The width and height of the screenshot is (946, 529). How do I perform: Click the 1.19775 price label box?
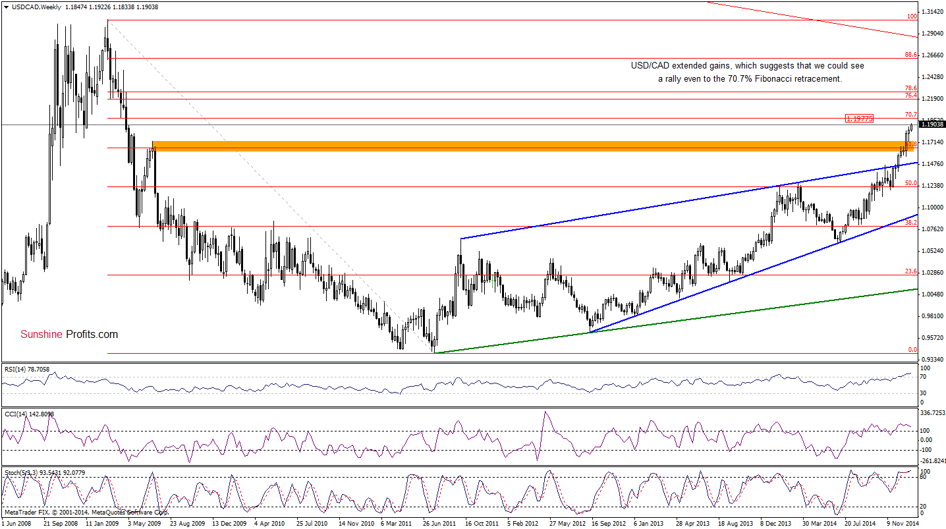click(860, 119)
